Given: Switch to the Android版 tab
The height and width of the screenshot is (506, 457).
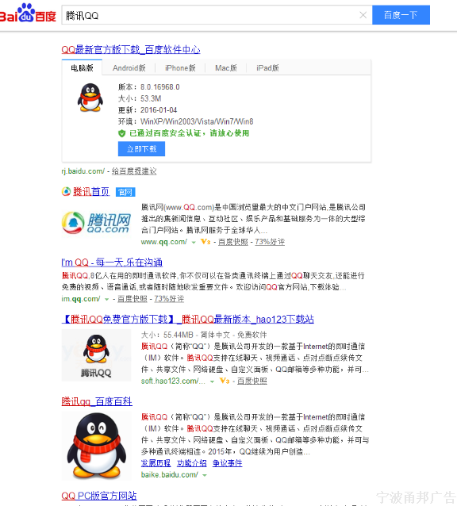Looking at the screenshot, I should 129,67.
